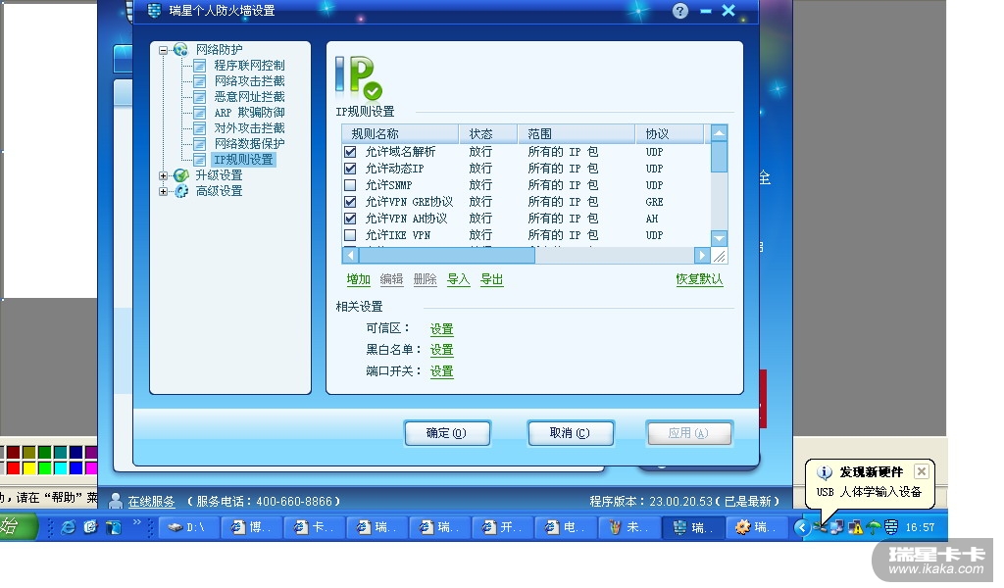This screenshot has width=1004, height=588.
Task: Click the horizontal scrollbar thumb of rule list
Action: tap(447, 256)
